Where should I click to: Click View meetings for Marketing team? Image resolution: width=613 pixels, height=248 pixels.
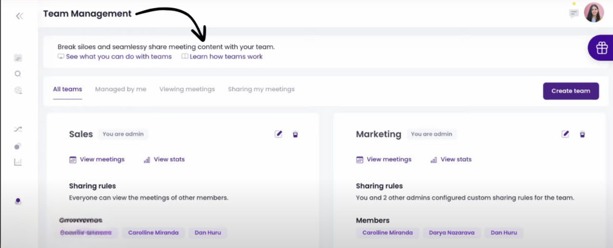[x=384, y=160]
